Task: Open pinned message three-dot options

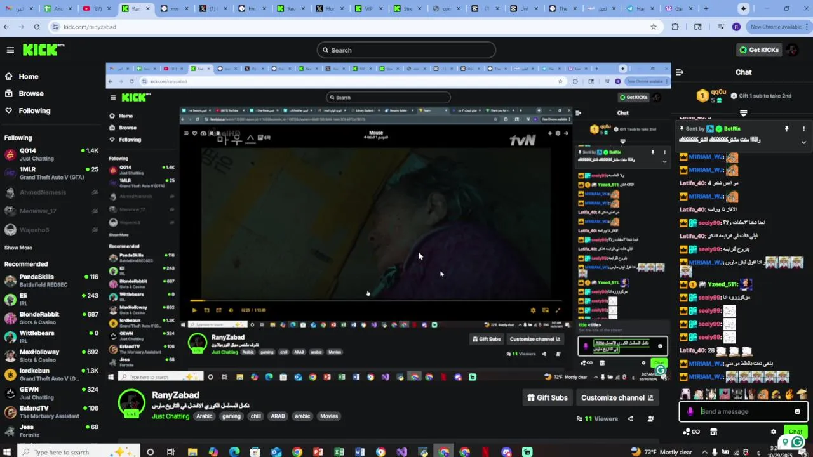Action: pos(803,129)
